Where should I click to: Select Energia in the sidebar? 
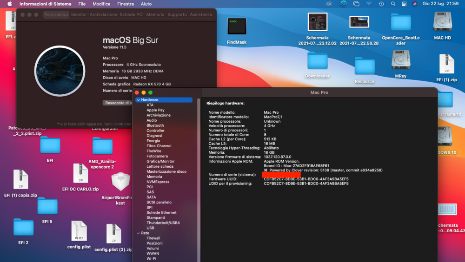pos(153,141)
